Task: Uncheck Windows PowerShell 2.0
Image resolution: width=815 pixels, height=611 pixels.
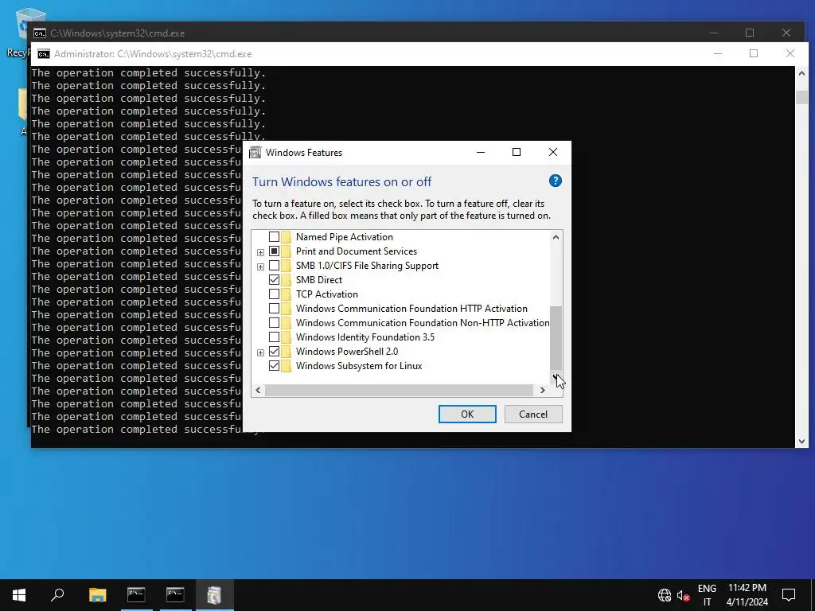Action: (x=274, y=352)
